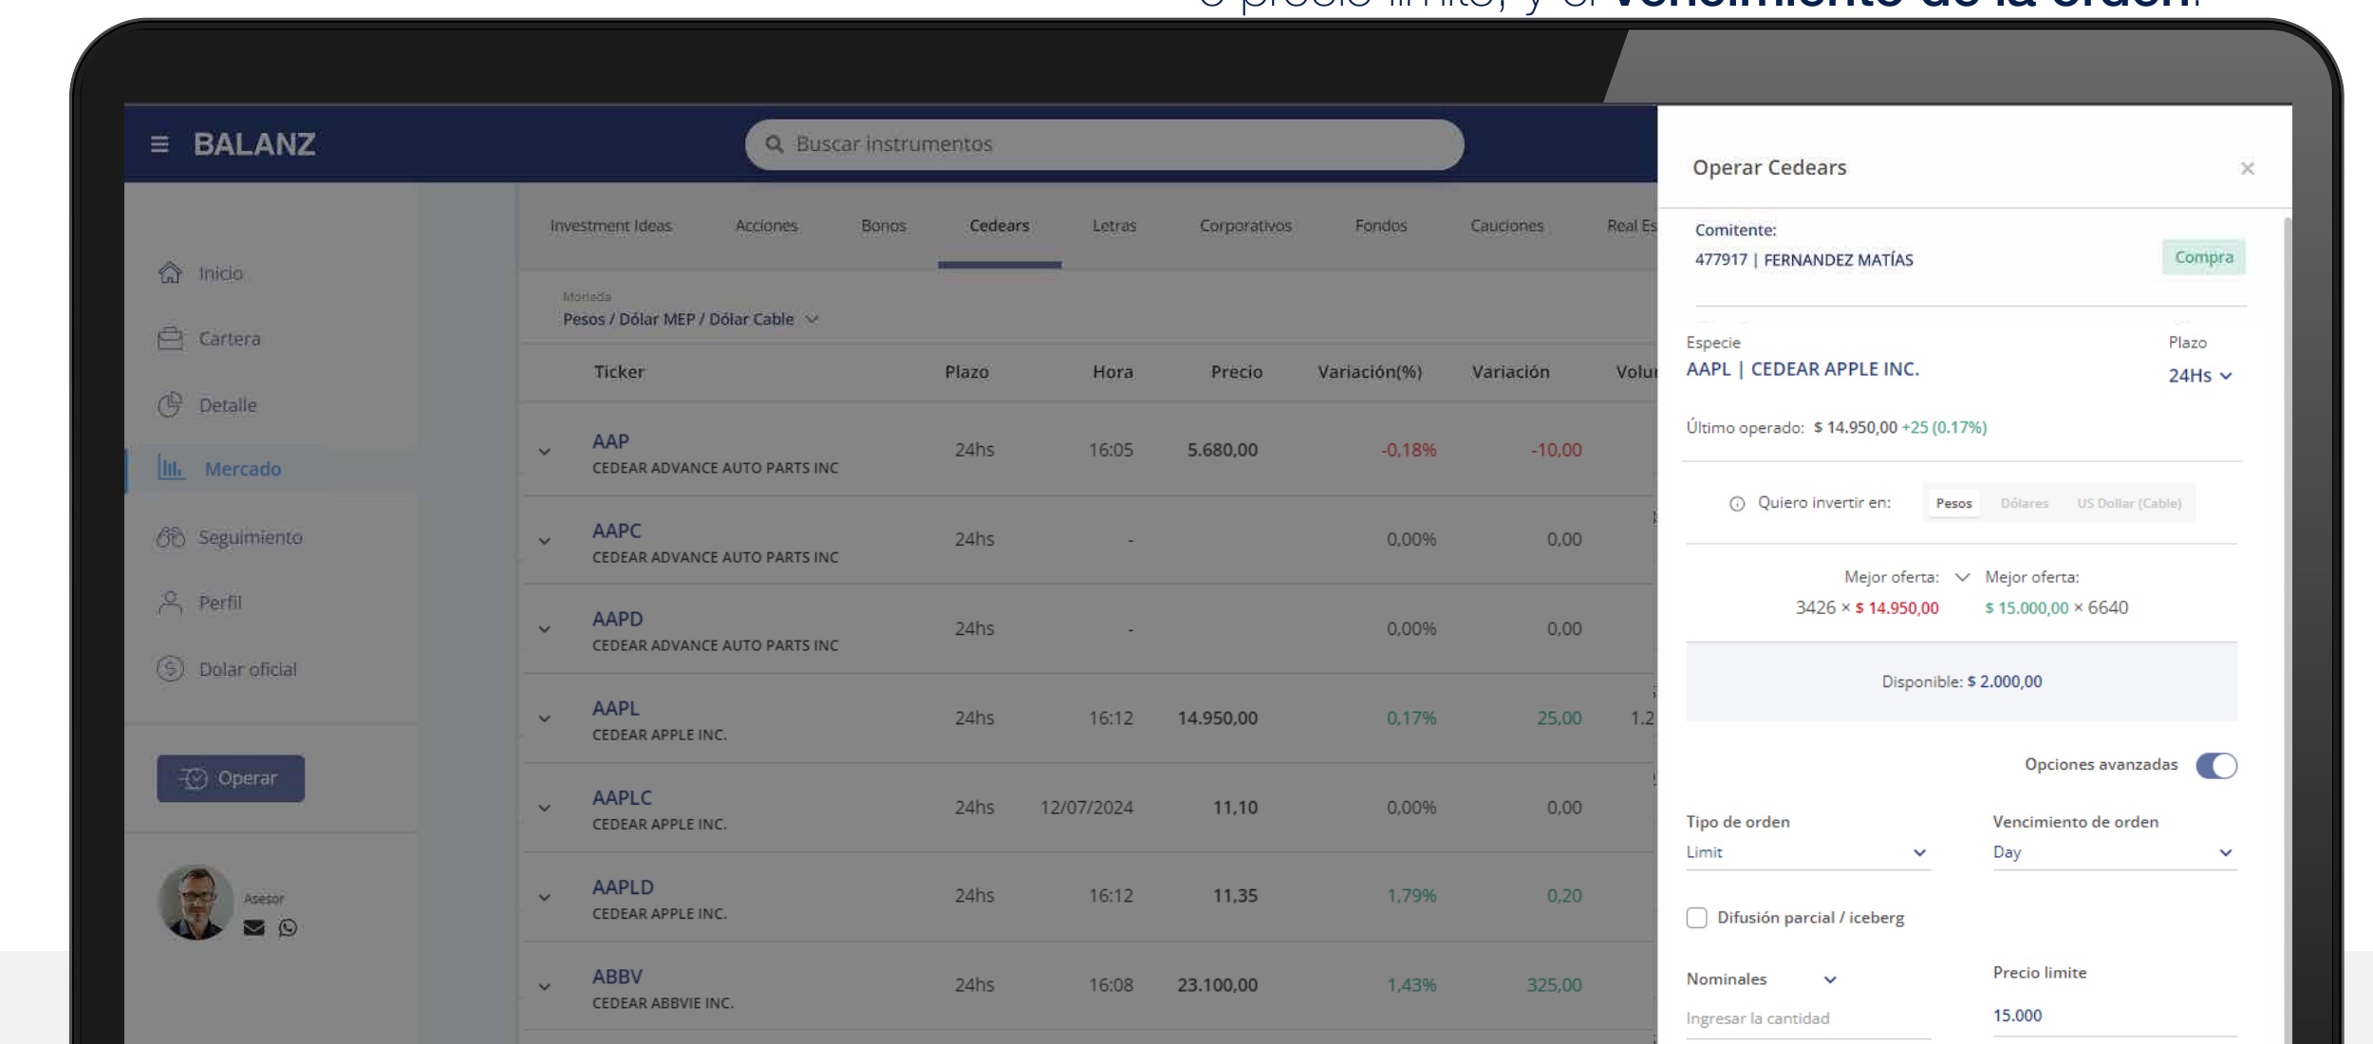2373x1044 pixels.
Task: Open the hamburger menu next to BALANZ
Action: (x=159, y=144)
